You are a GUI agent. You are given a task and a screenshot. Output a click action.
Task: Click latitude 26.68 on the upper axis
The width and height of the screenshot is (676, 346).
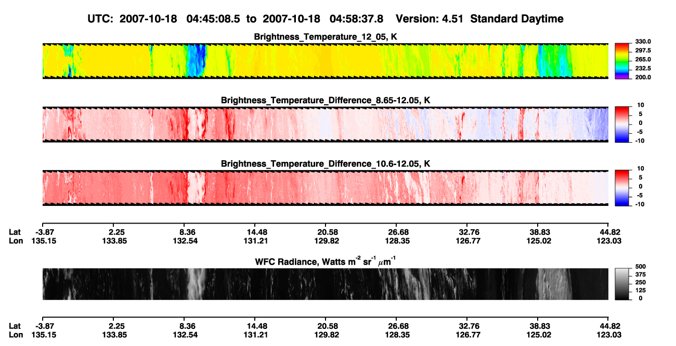tap(398, 232)
